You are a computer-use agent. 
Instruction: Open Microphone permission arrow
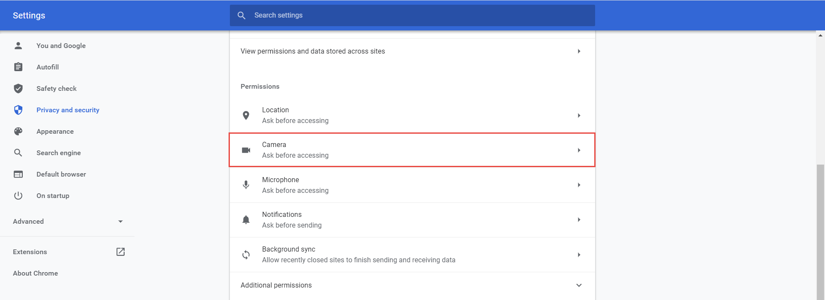[579, 185]
